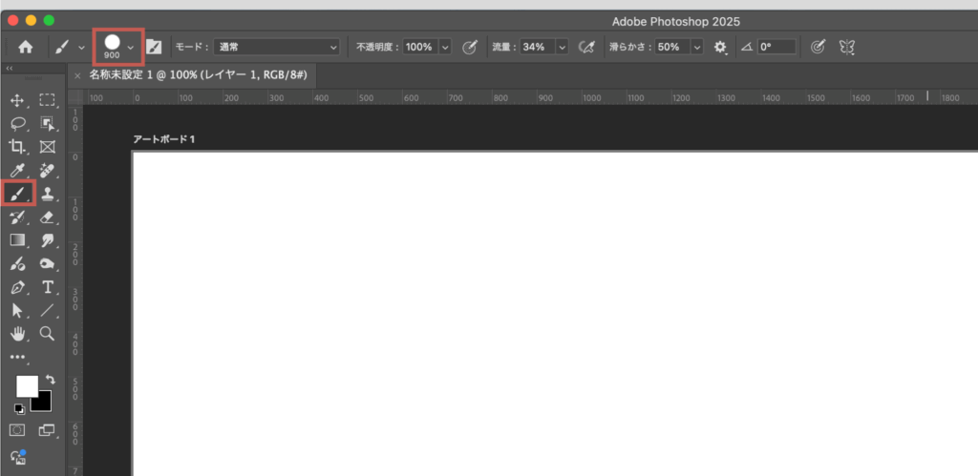Reset to default foreground and background colors

click(x=19, y=408)
